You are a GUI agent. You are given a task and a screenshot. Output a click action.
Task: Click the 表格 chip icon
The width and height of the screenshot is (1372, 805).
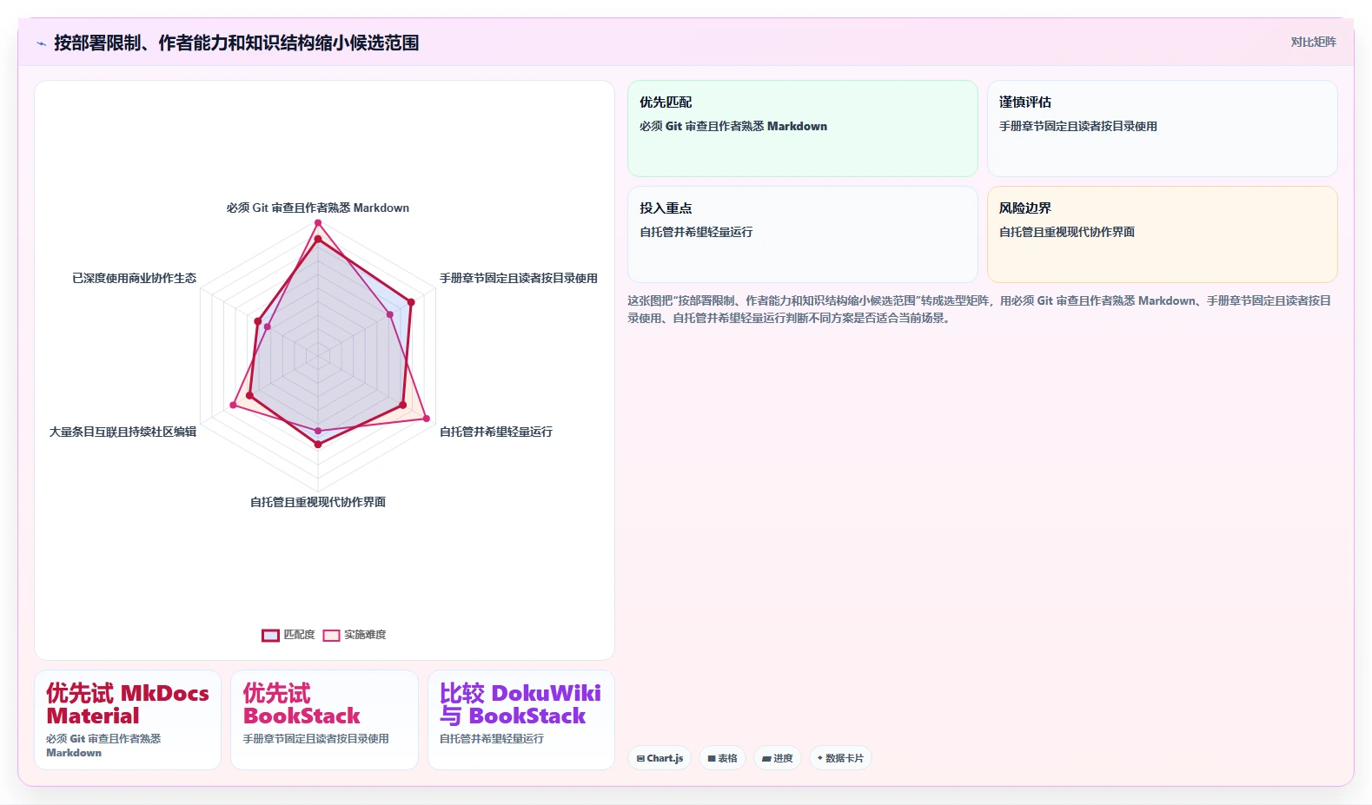point(712,758)
